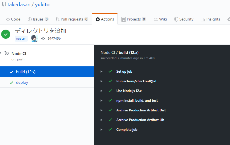
Task: Click 'Use Node.js 12.x' label
Action: pos(129,91)
